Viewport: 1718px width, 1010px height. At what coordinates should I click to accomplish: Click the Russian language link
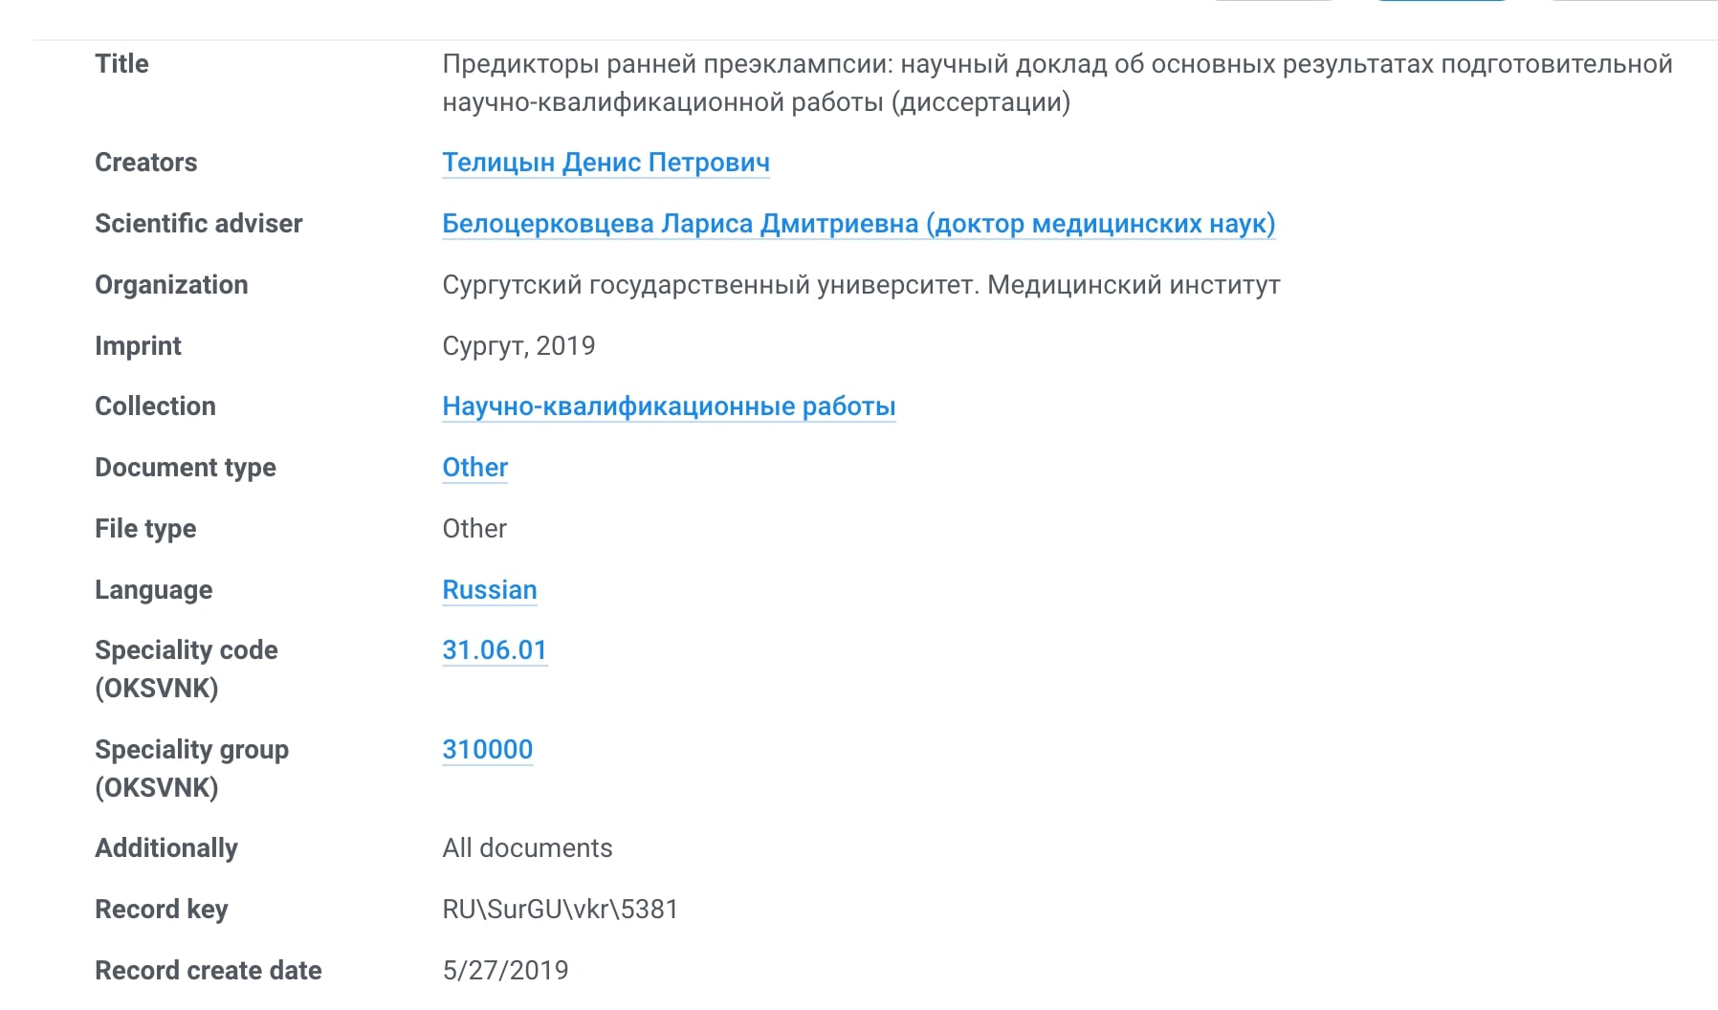489,590
